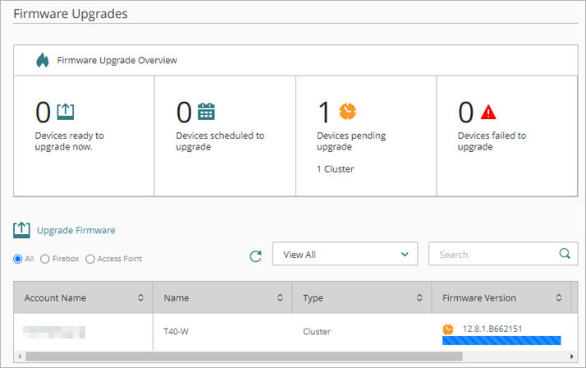
Task: Select the Firebox radio button
Action: [44, 259]
